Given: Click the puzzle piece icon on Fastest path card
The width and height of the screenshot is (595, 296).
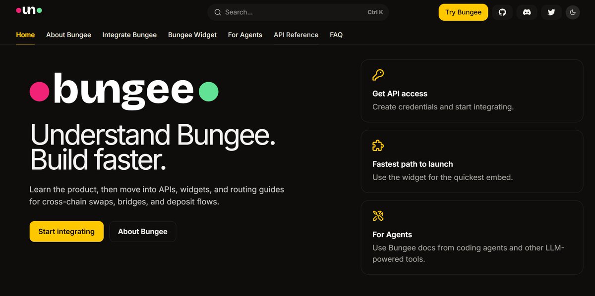Looking at the screenshot, I should pos(378,146).
